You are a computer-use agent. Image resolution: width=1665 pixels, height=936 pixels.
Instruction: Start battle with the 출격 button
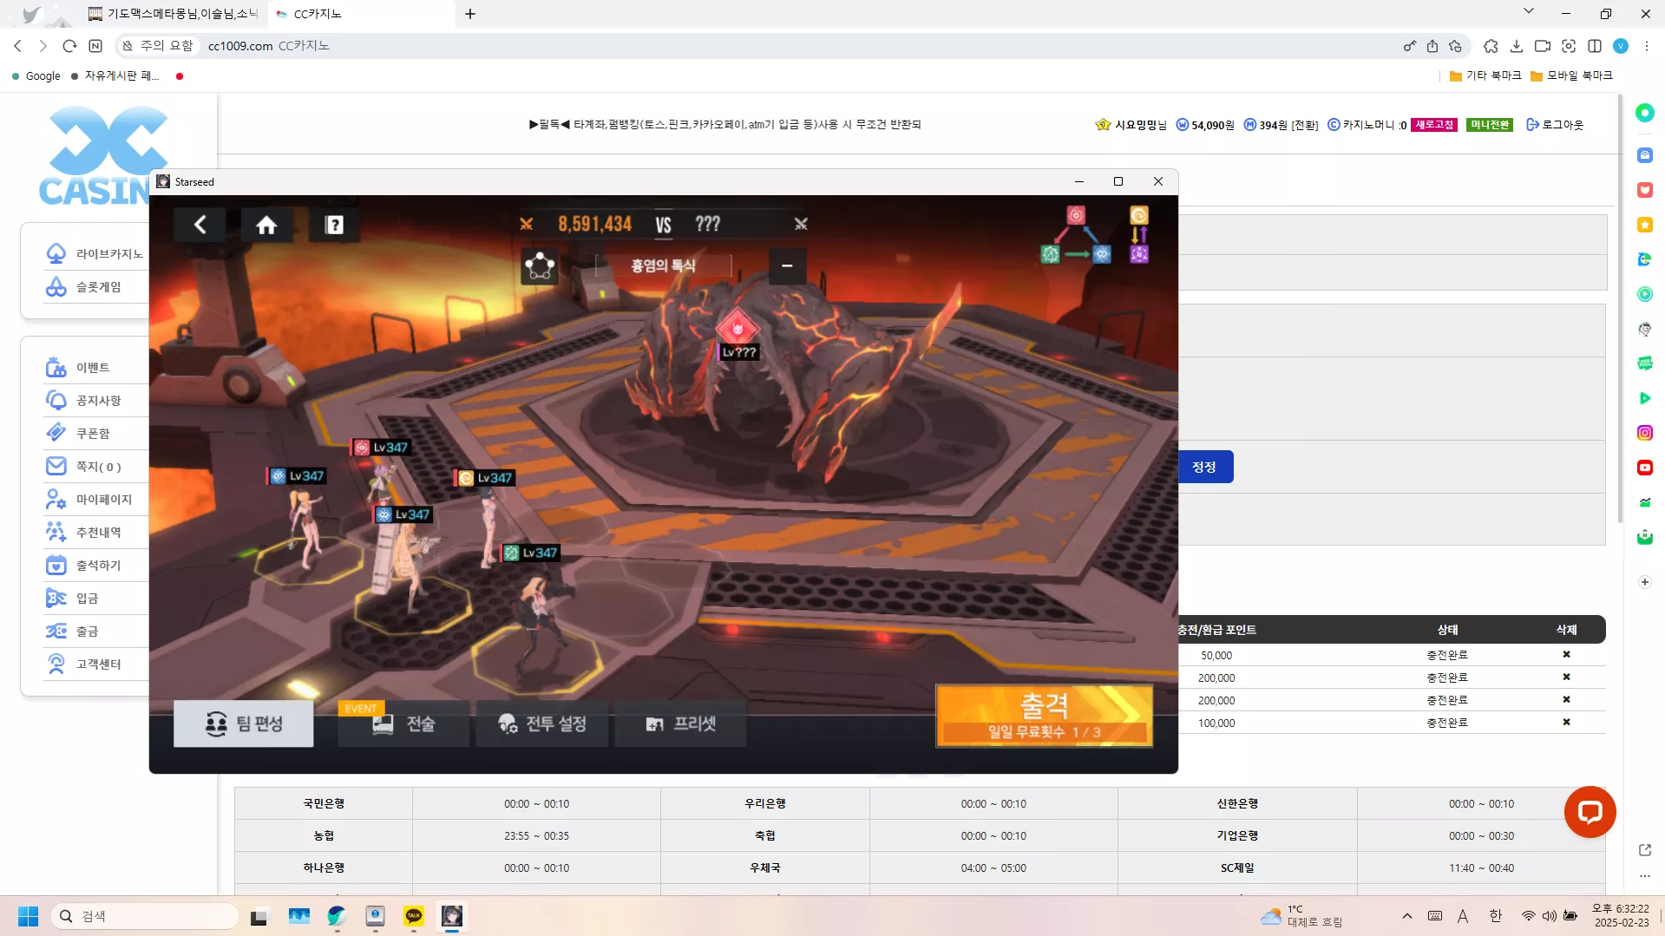tap(1044, 716)
